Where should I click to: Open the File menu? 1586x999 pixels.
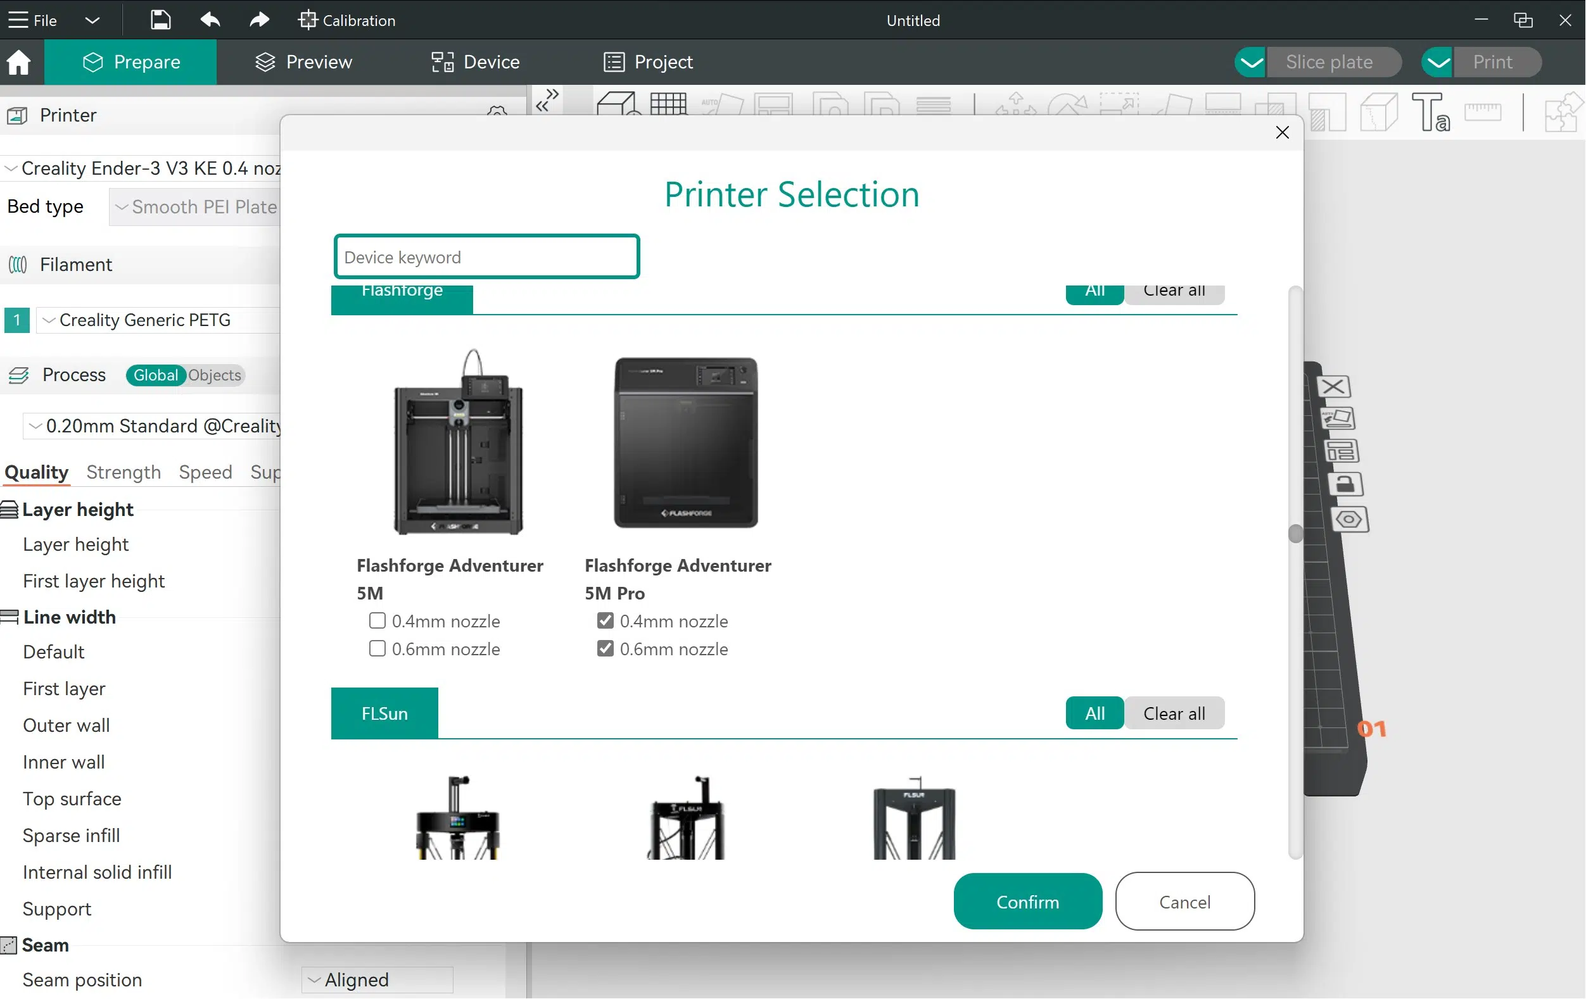[x=33, y=20]
